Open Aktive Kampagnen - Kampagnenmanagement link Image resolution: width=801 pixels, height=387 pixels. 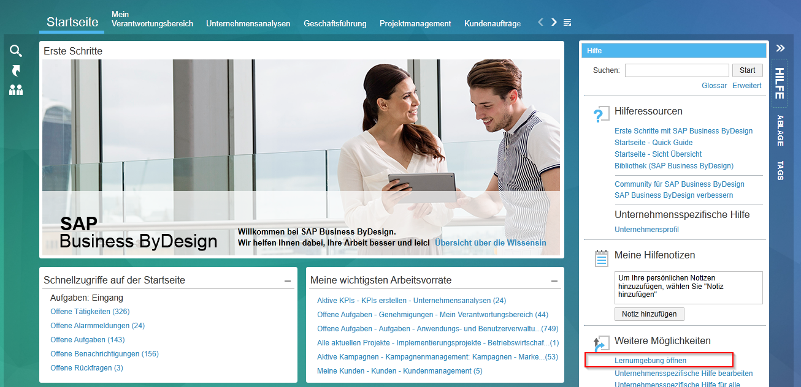pyautogui.click(x=437, y=357)
